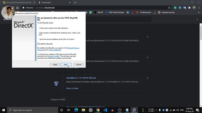
Task: Open Visual Studio Code from the taskbar
Action: [x=105, y=110]
